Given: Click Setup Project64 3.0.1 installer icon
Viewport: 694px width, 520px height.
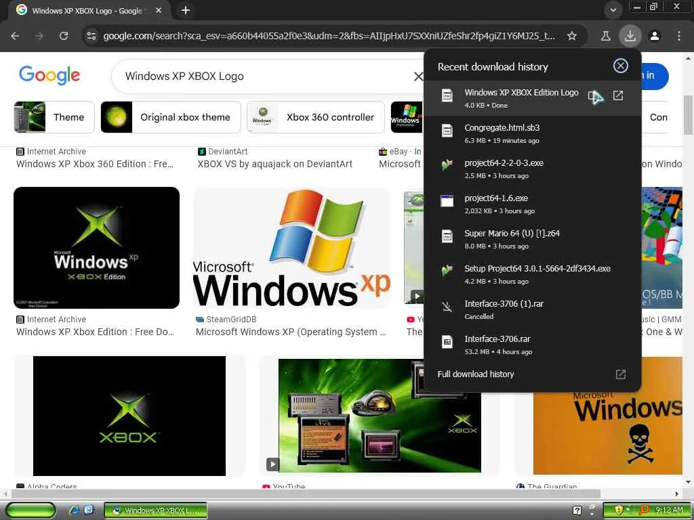Looking at the screenshot, I should [447, 271].
